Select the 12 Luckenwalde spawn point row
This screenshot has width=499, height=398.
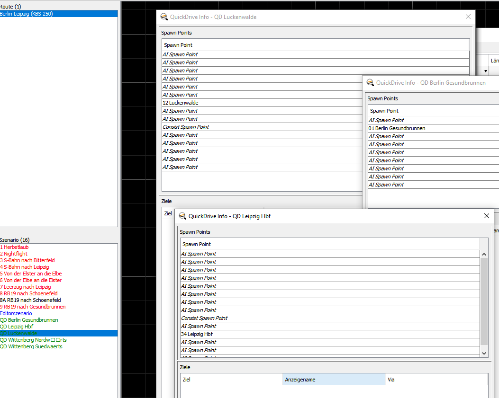pyautogui.click(x=181, y=103)
